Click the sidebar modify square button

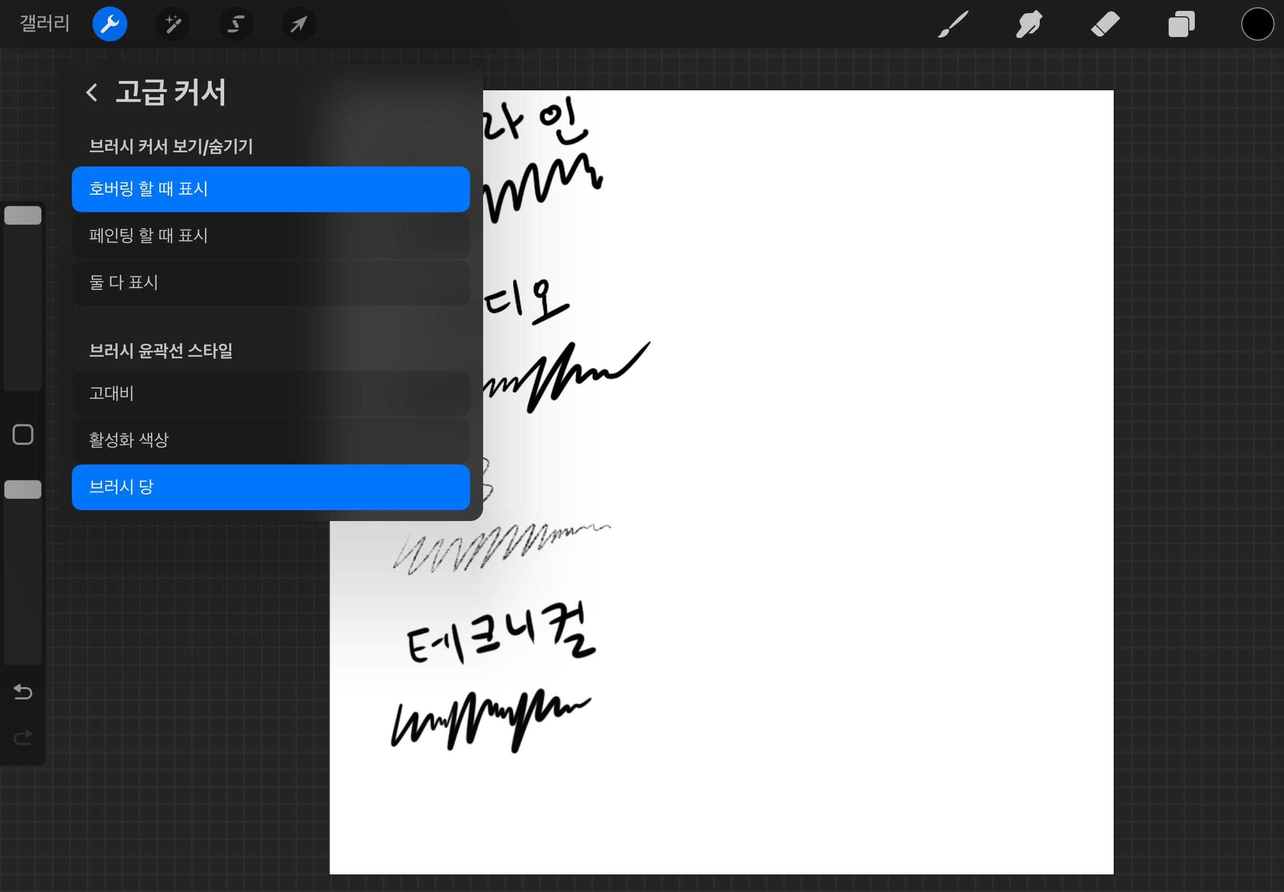point(23,434)
